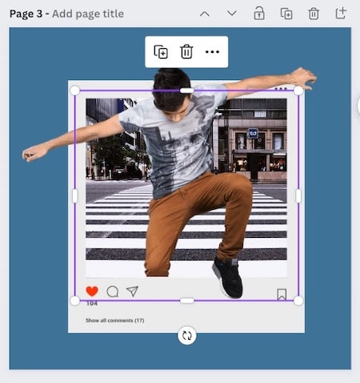Click the red heart like icon
The width and height of the screenshot is (360, 383).
92,291
